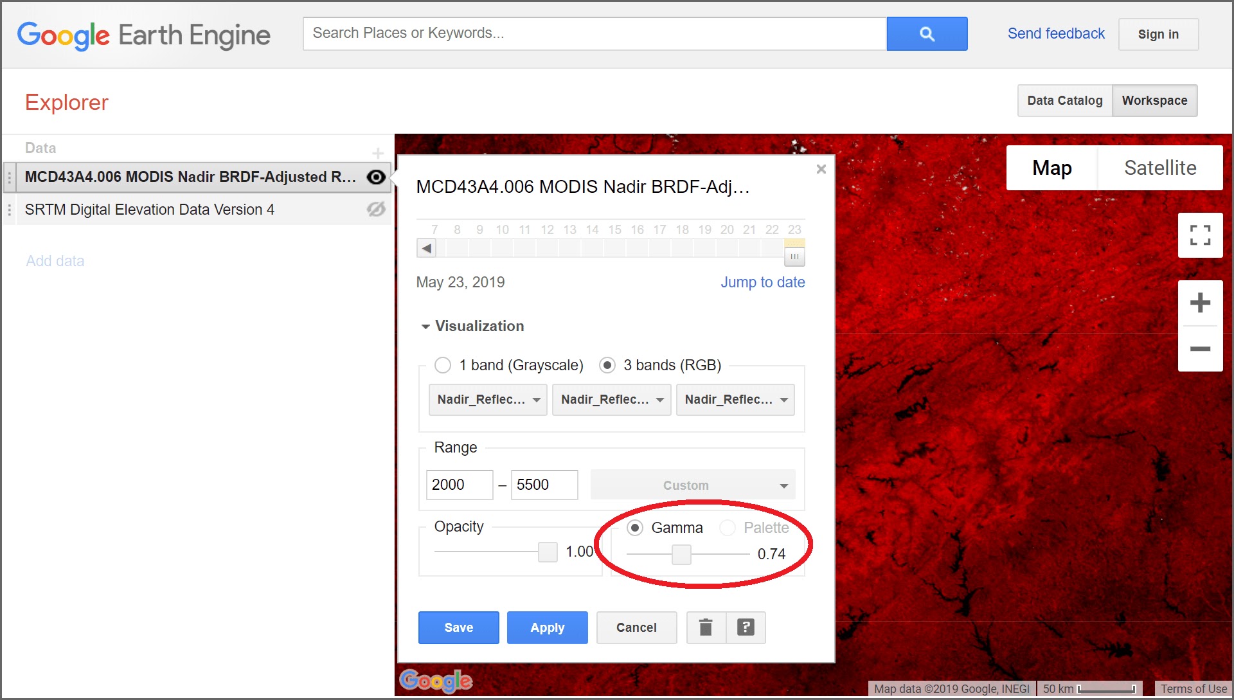Select 3 bands (RGB) option
This screenshot has height=700, width=1234.
click(607, 365)
